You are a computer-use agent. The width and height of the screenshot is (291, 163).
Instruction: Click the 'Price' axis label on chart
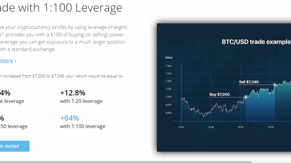[169, 58]
